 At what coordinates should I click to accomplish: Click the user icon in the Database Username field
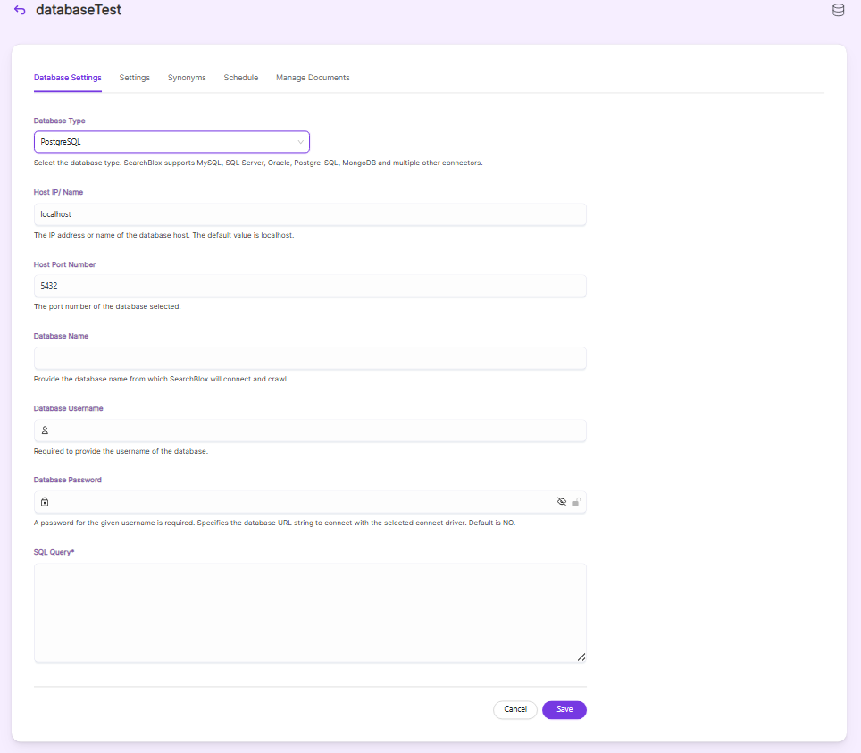pos(45,430)
